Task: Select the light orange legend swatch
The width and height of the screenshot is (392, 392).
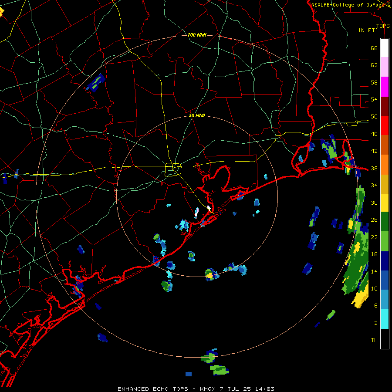Action: coord(385,164)
